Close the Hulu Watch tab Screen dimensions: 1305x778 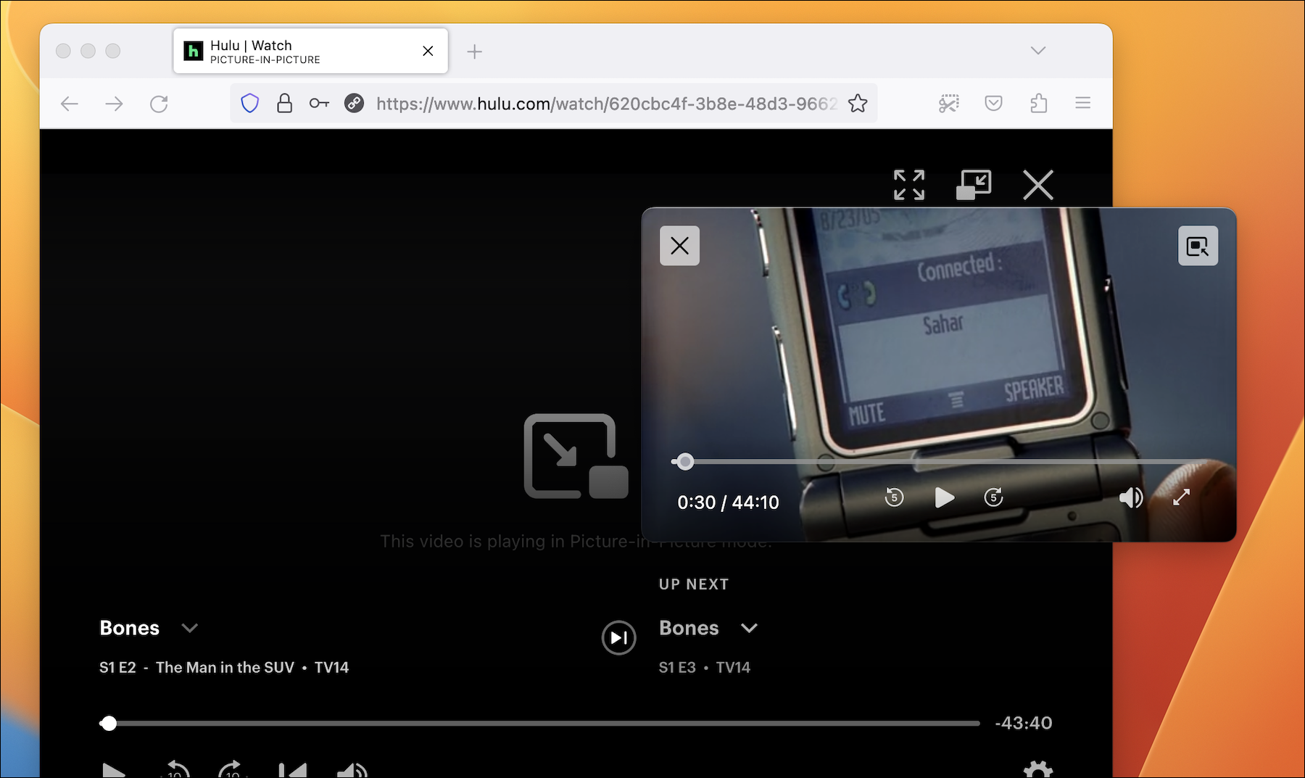point(428,51)
